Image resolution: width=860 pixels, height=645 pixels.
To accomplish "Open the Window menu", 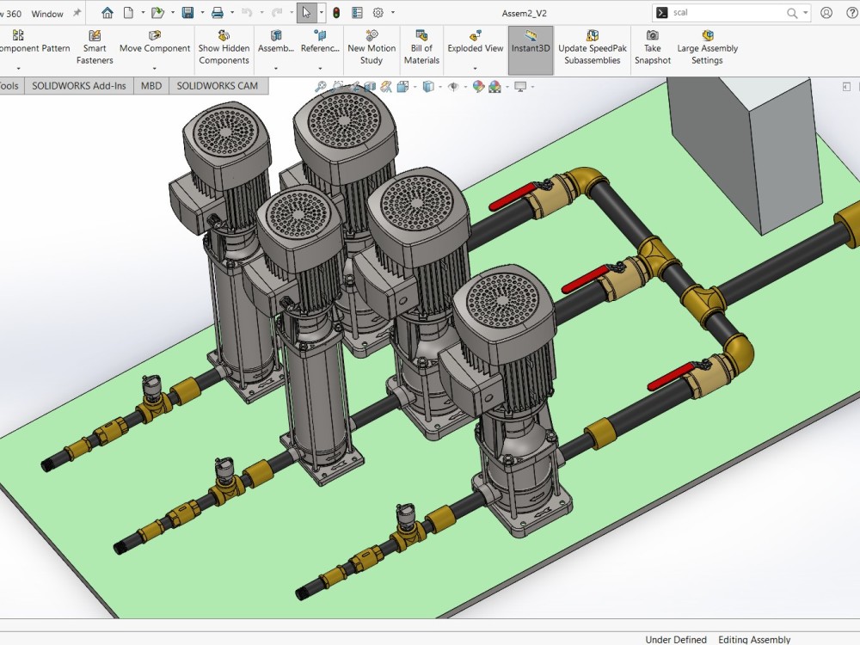I will coord(48,13).
